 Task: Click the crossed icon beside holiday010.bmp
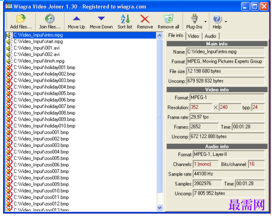(9, 126)
